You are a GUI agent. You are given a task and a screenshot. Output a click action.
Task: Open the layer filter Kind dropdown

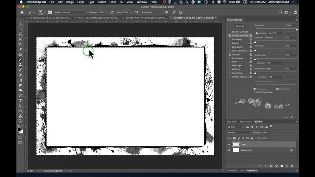tap(236, 127)
